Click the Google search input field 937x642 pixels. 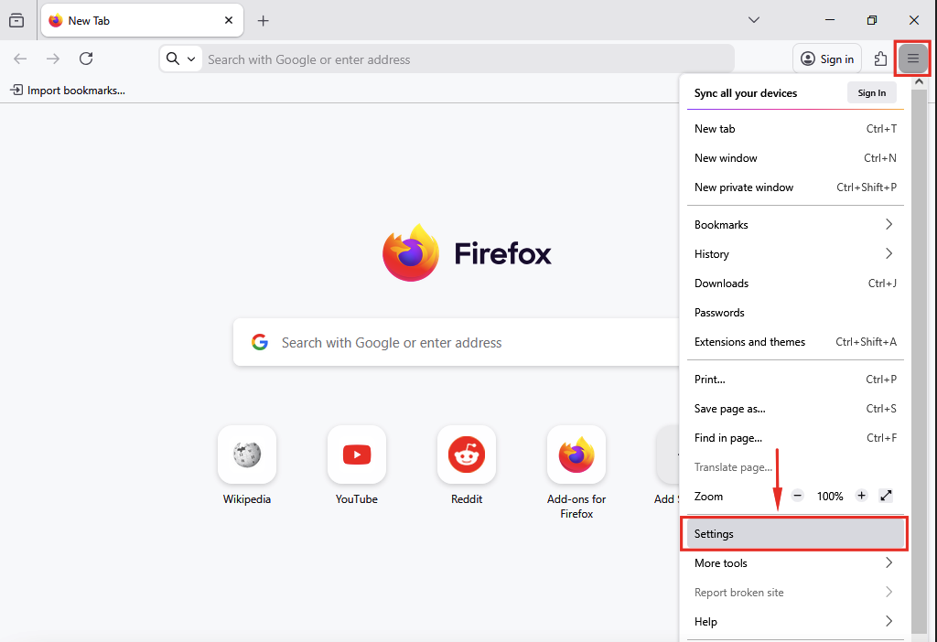pyautogui.click(x=458, y=342)
